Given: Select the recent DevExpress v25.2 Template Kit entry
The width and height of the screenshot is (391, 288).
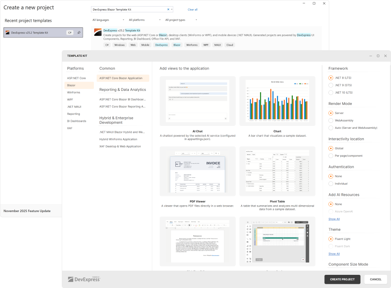Looking at the screenshot, I should click(x=43, y=33).
